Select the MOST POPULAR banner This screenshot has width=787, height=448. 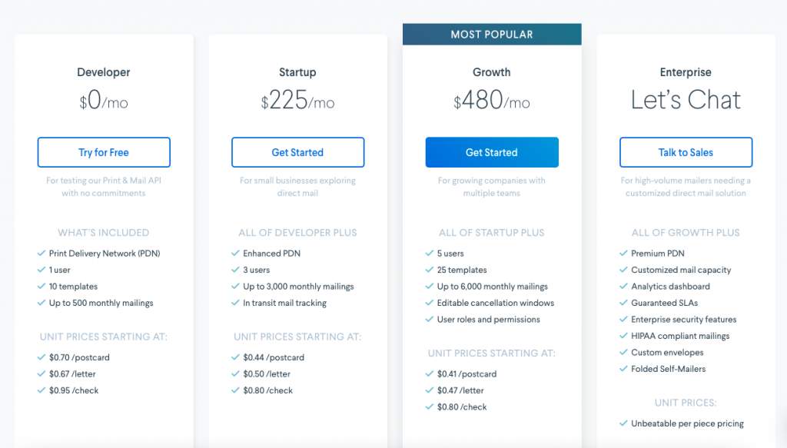click(x=492, y=35)
